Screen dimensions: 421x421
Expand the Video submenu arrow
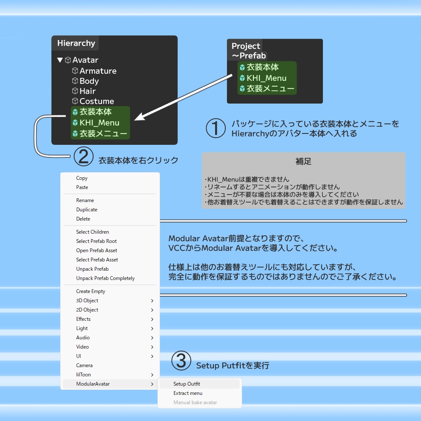(152, 347)
